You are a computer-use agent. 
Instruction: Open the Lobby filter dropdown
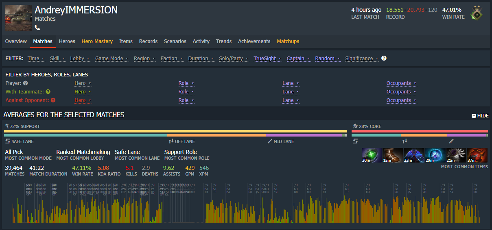(x=79, y=58)
